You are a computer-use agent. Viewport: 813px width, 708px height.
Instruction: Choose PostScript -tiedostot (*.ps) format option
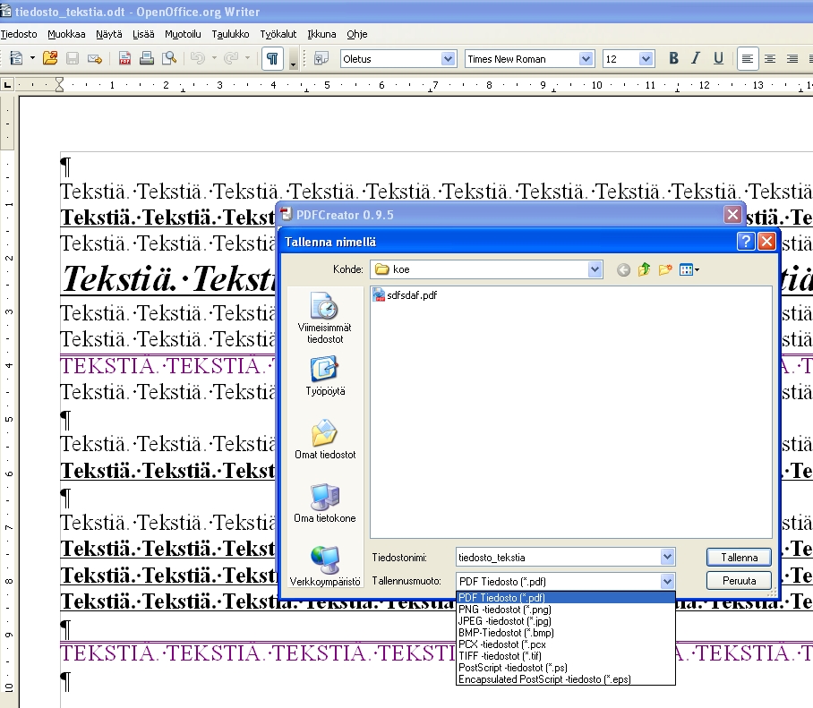(512, 668)
